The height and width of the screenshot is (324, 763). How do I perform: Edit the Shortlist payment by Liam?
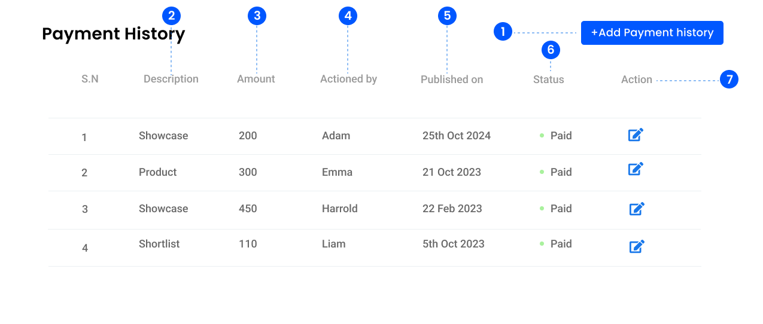(x=637, y=246)
